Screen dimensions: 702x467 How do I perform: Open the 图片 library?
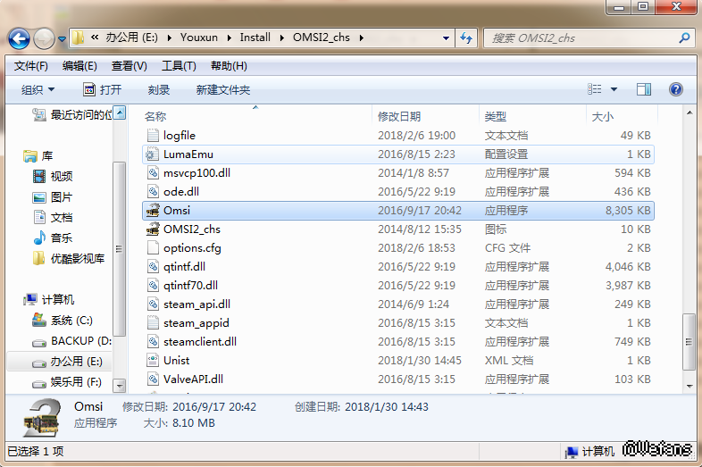coord(53,197)
